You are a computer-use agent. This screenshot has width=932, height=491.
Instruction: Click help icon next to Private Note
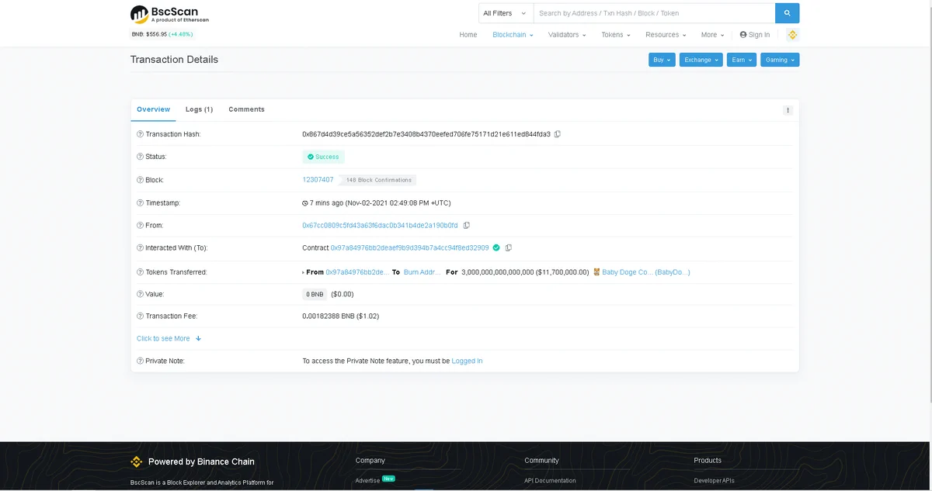pos(140,361)
